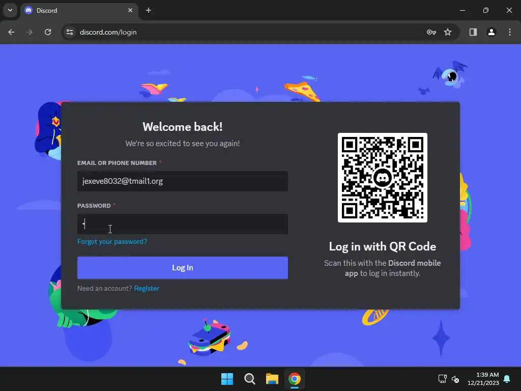Open the Chrome three-dot menu

(x=510, y=32)
